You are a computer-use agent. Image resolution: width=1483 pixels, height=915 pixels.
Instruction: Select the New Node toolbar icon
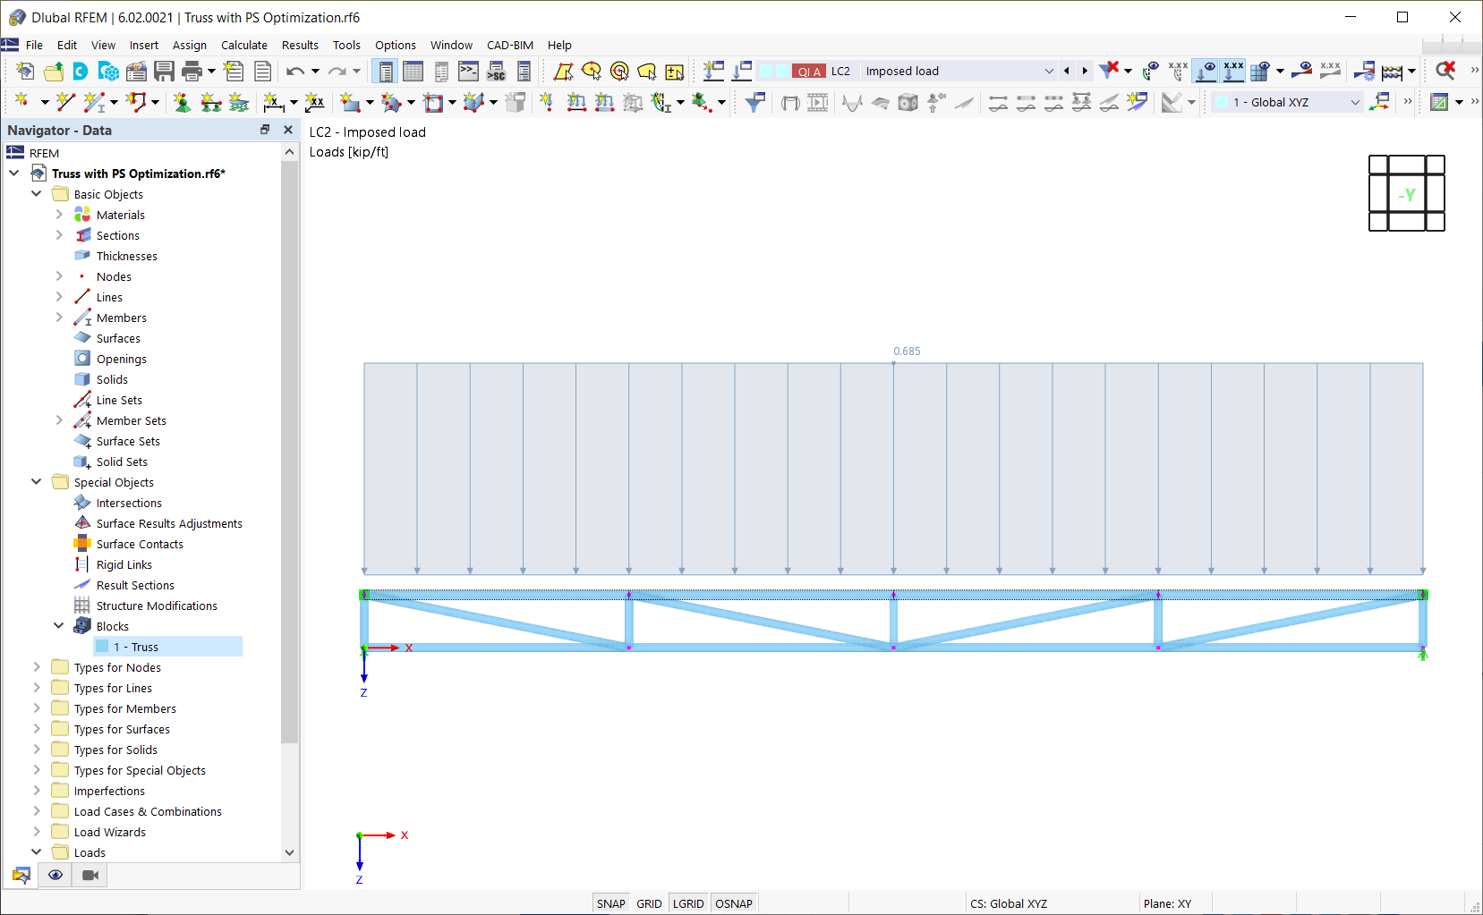21,102
